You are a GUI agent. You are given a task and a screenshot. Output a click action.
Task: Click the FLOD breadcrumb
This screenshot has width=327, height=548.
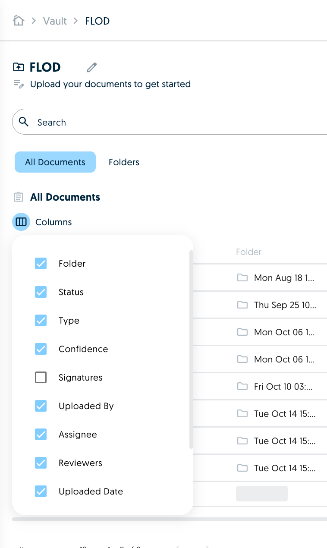[x=97, y=21]
